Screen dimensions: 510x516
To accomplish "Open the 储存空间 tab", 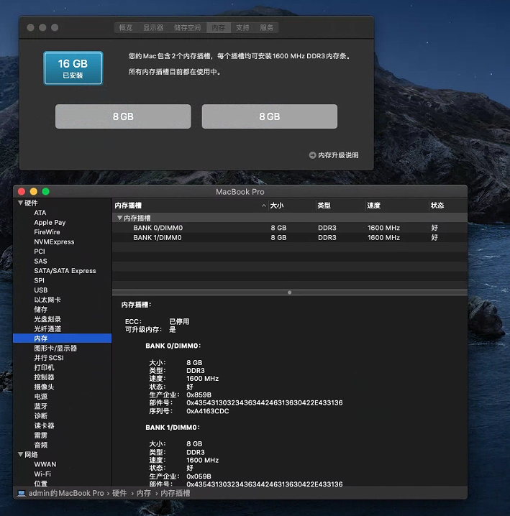I will (x=187, y=27).
